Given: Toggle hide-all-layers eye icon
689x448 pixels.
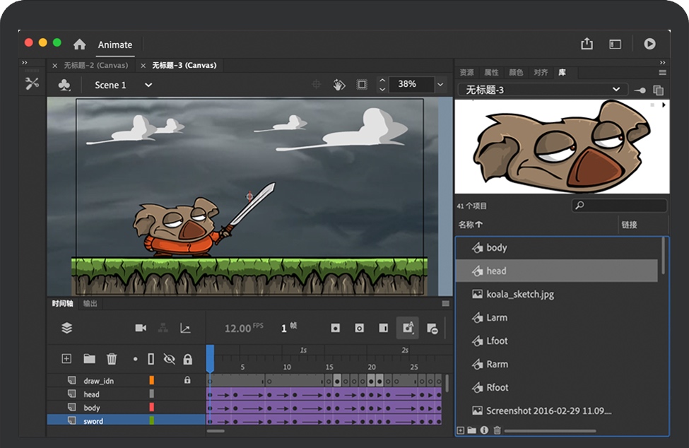Looking at the screenshot, I should 169,359.
